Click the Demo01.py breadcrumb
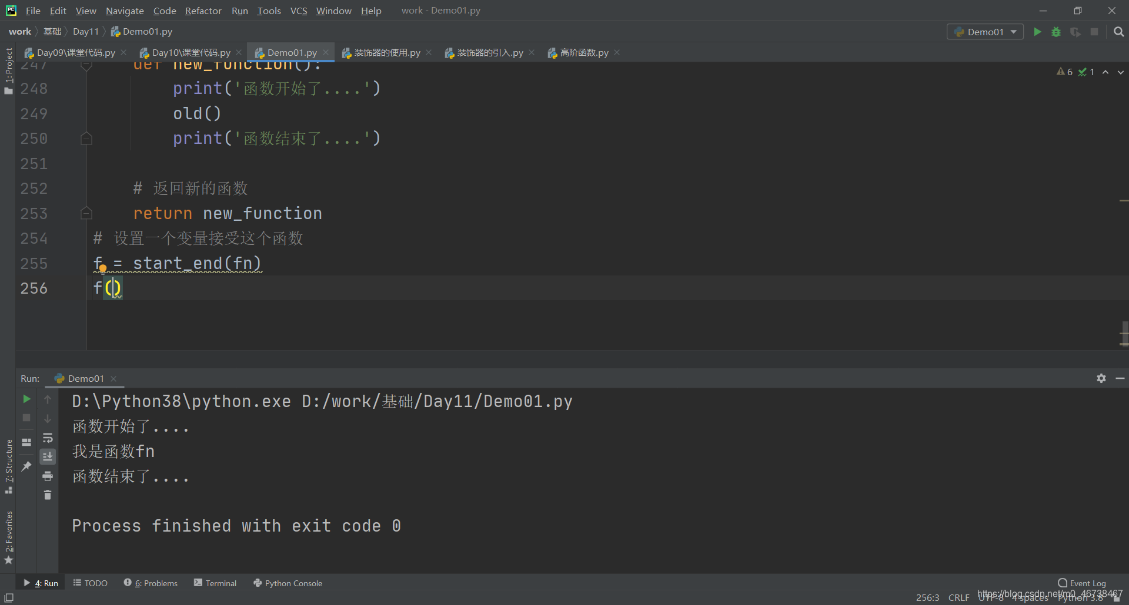Image resolution: width=1129 pixels, height=605 pixels. [141, 32]
